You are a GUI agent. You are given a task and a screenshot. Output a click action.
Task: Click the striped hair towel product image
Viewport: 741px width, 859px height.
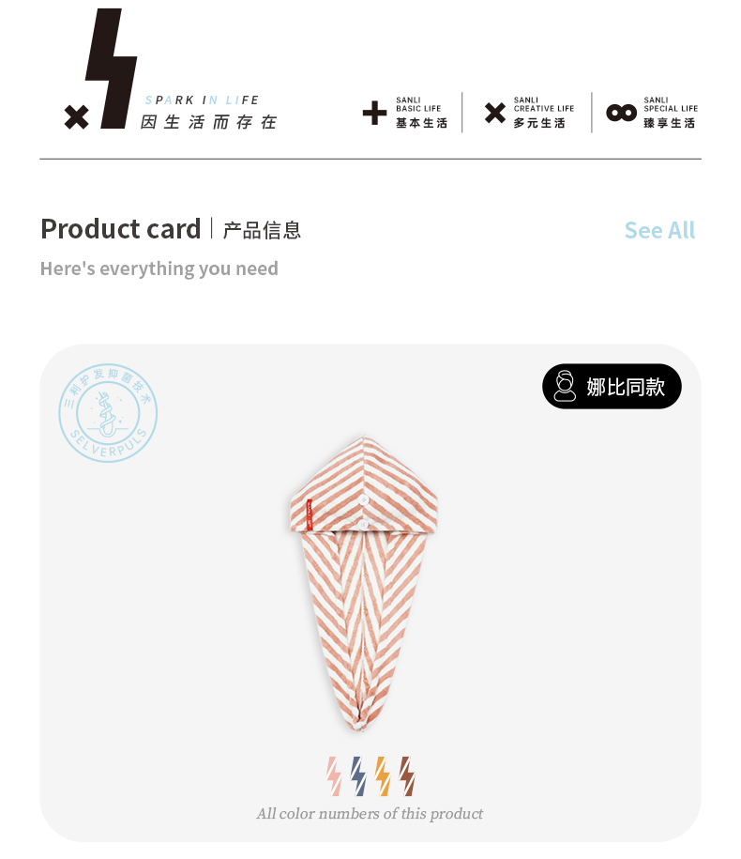(364, 582)
